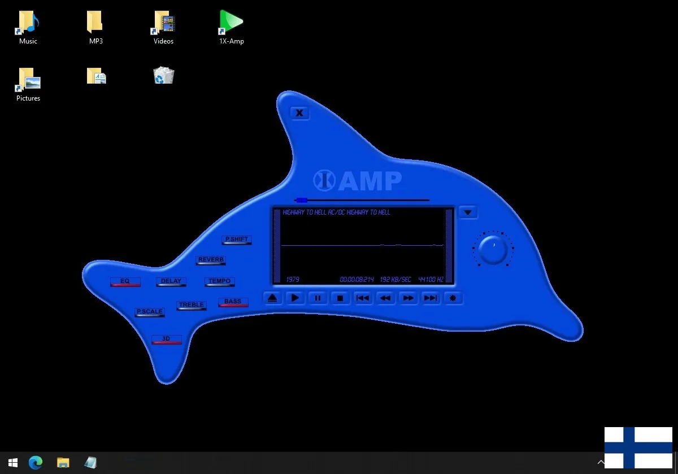This screenshot has height=474, width=678.
Task: Skip to the previous track
Action: point(363,298)
